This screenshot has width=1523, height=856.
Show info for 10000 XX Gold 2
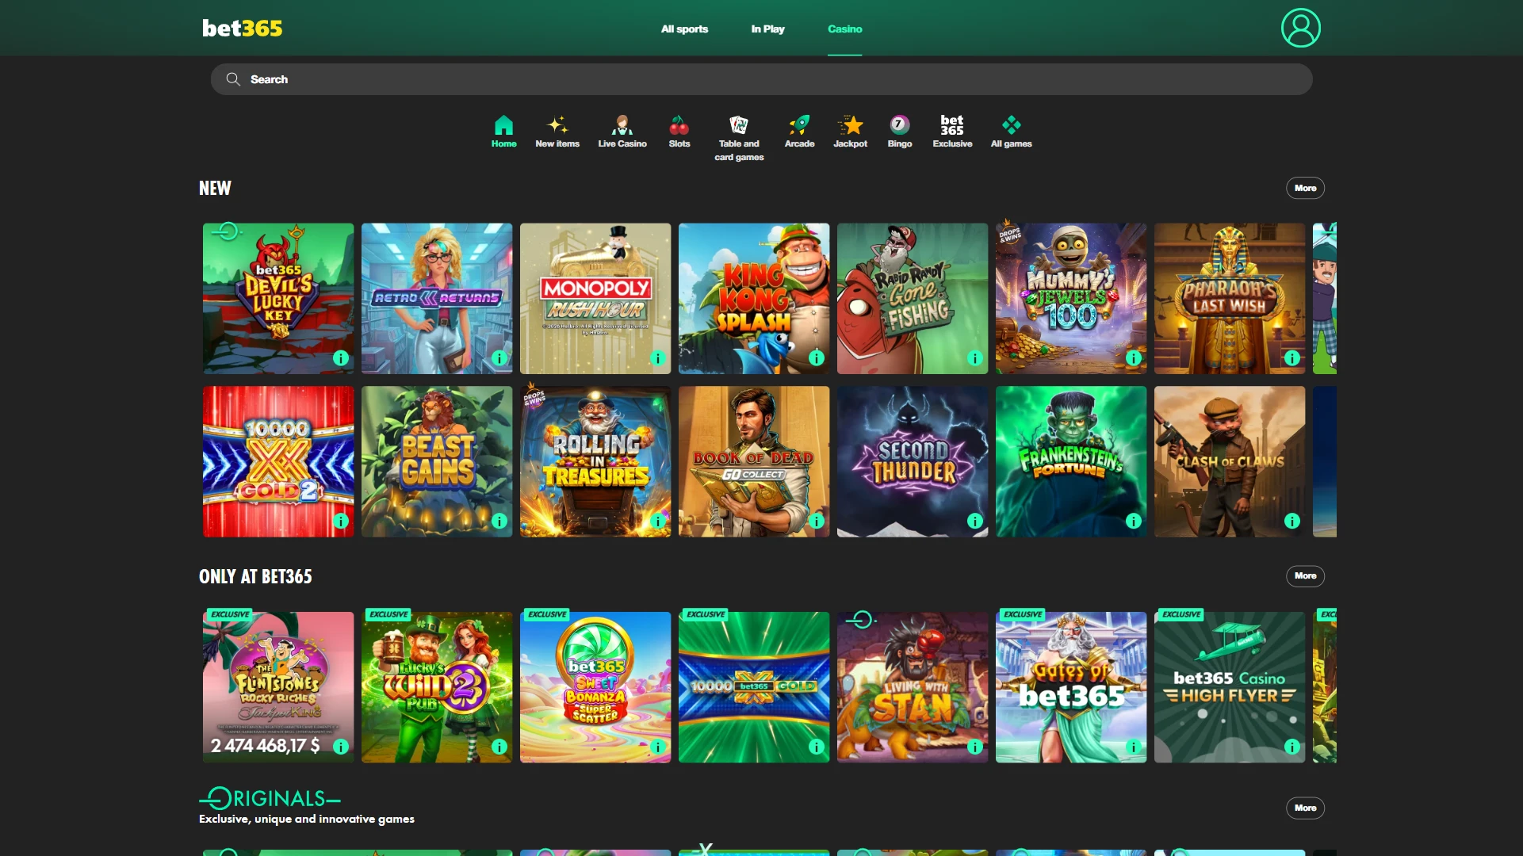pos(341,522)
